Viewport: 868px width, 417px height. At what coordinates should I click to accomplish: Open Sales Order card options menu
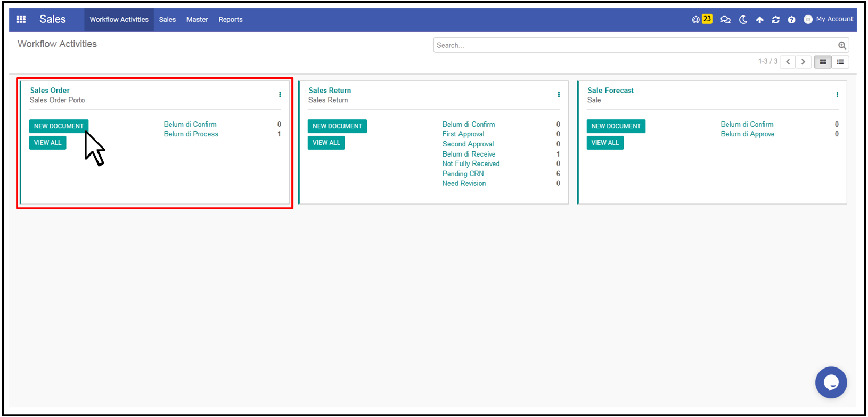pos(280,95)
